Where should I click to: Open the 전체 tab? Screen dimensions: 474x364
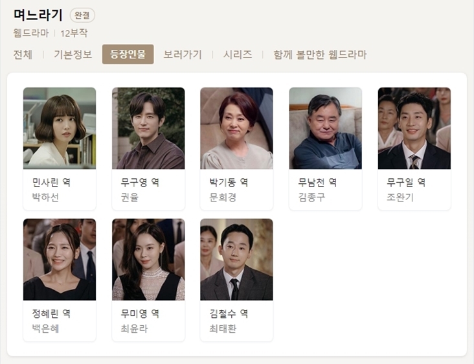[x=23, y=54]
